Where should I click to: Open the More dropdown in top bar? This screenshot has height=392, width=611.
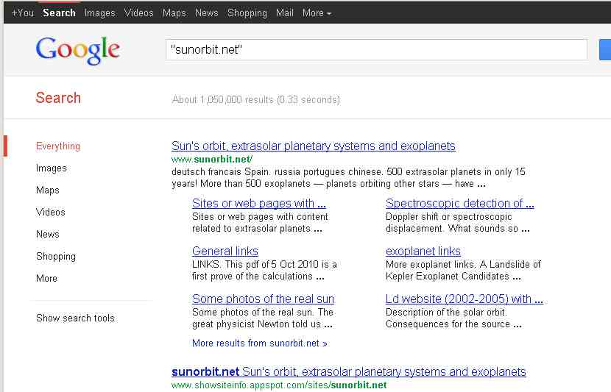(x=317, y=13)
